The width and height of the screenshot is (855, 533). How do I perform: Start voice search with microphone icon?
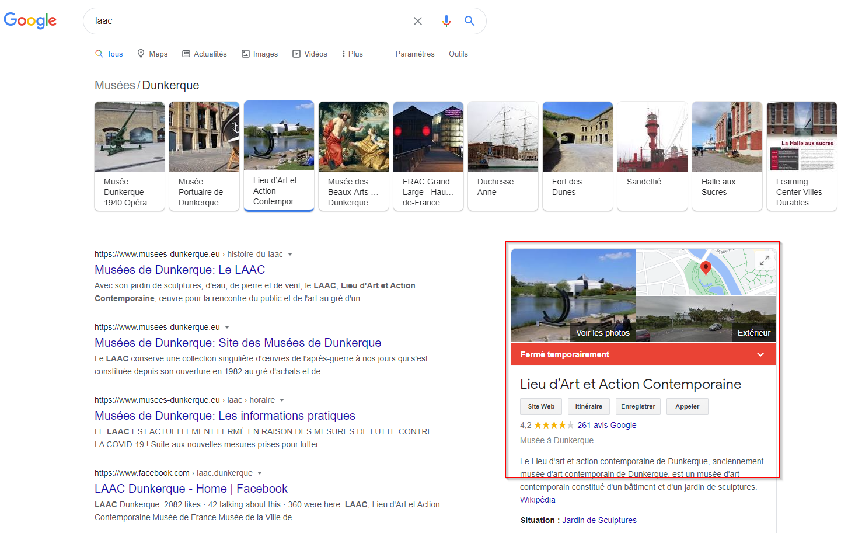[x=446, y=21]
